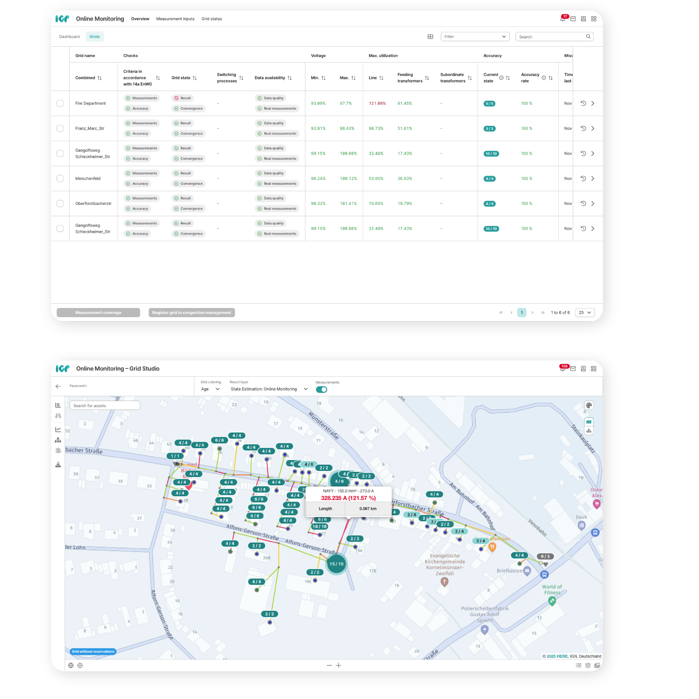Click the back arrow next to Feuerwehr
The height and width of the screenshot is (699, 699).
[58, 386]
